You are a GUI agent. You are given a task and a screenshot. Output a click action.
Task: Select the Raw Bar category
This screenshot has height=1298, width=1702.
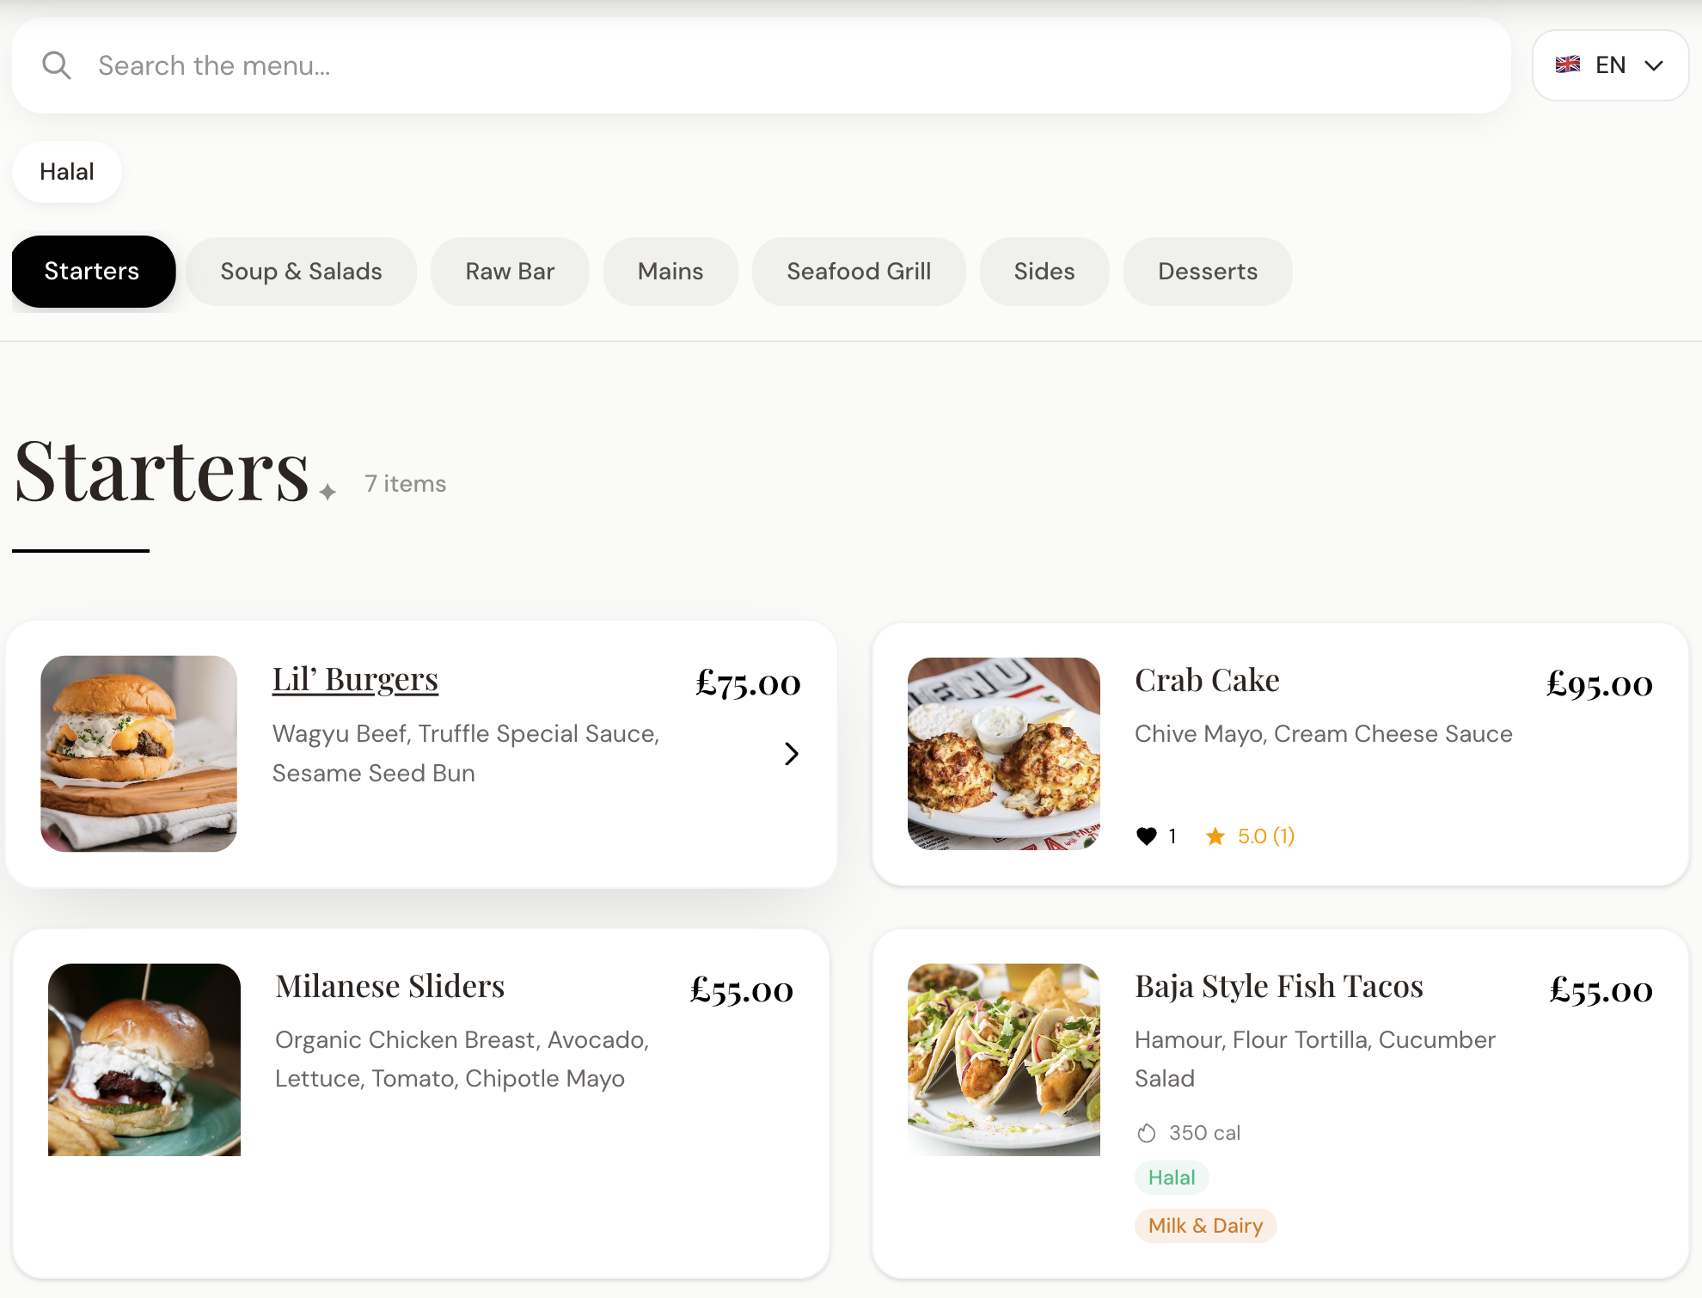510,271
